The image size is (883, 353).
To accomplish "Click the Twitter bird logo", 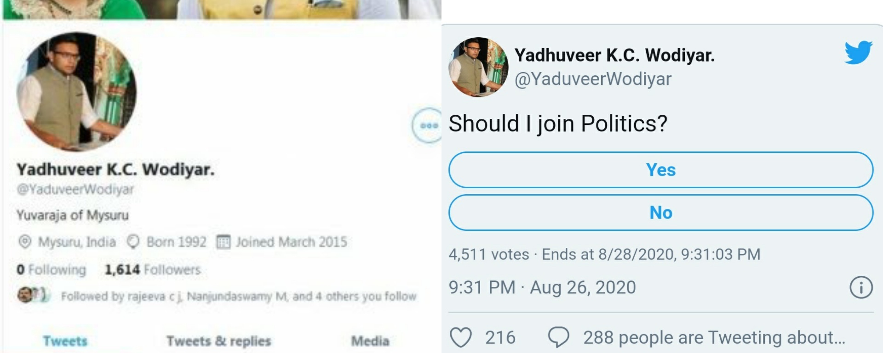I will point(858,52).
